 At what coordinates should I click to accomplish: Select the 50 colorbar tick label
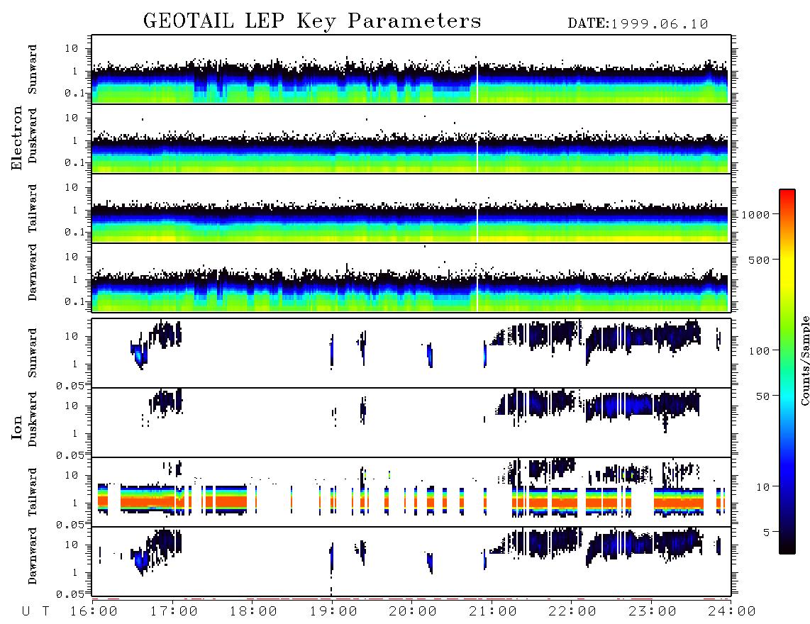762,396
